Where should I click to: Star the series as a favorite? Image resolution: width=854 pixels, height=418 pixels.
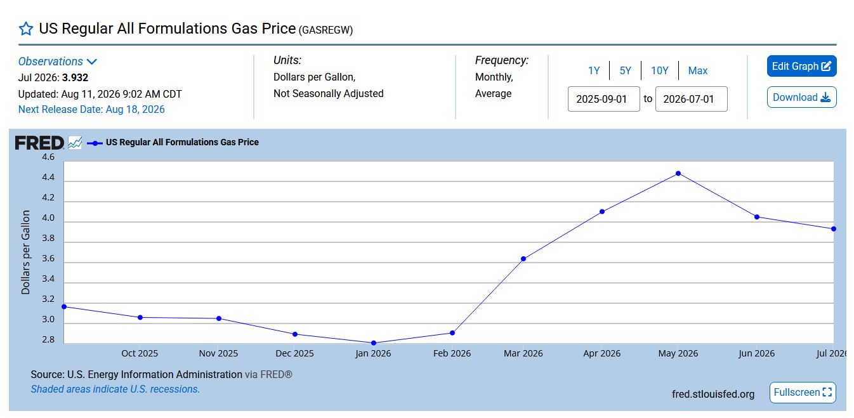click(25, 29)
